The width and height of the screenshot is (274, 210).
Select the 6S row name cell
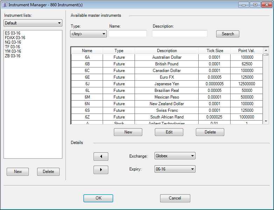coord(87,110)
